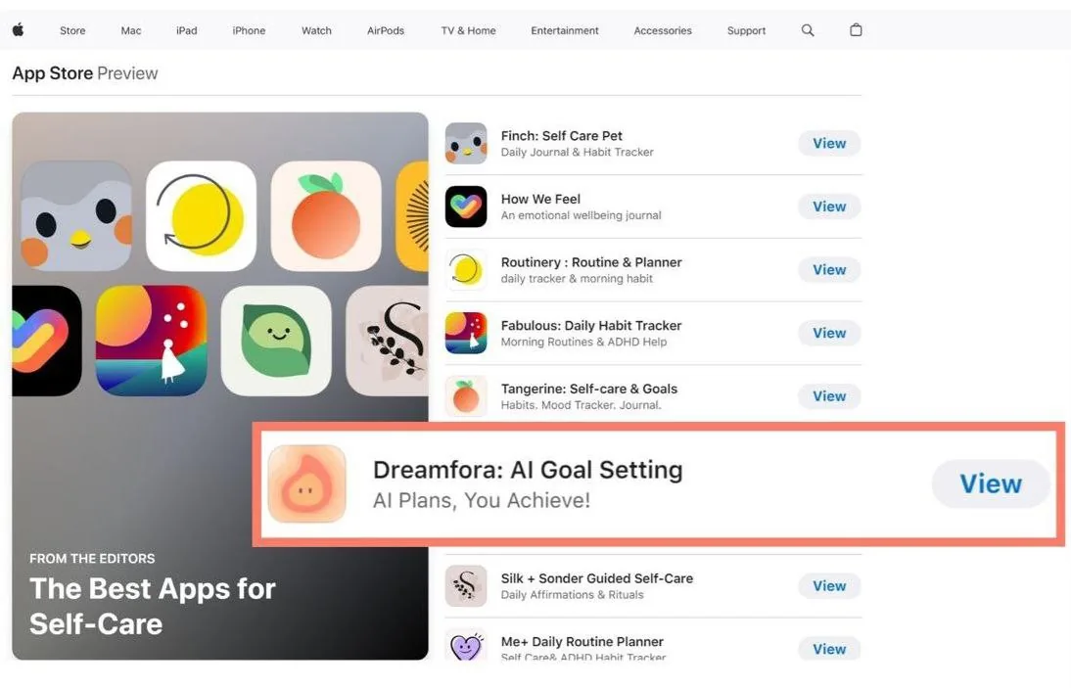The image size is (1071, 688).
Task: Click the Silk + Sonder app icon
Action: tap(466, 585)
